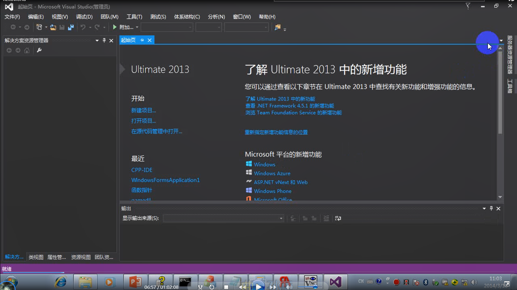Click Go to Previous Message icon in Output
517x290 pixels.
coord(305,218)
